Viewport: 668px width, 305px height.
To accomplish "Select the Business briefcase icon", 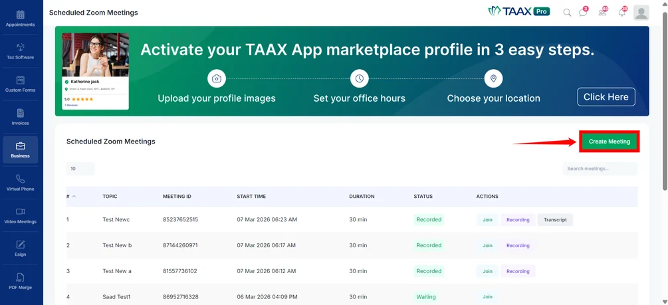I will tap(20, 146).
